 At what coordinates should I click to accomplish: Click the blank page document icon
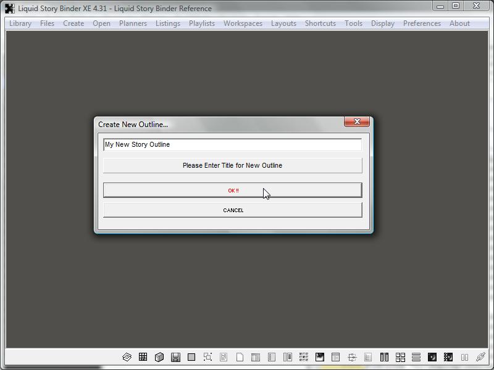click(240, 357)
